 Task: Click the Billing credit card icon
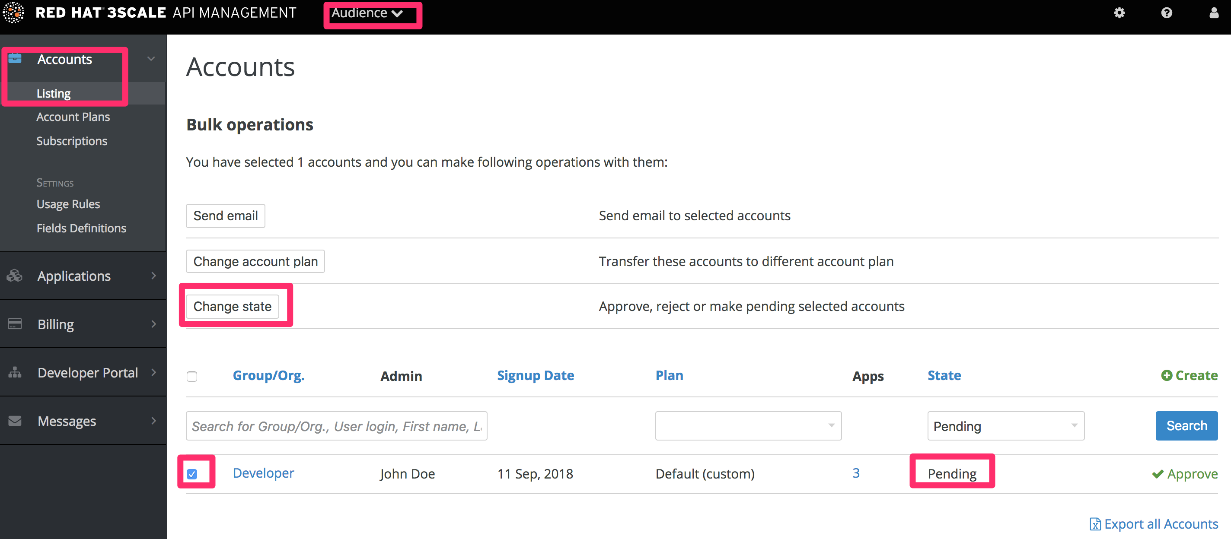15,324
